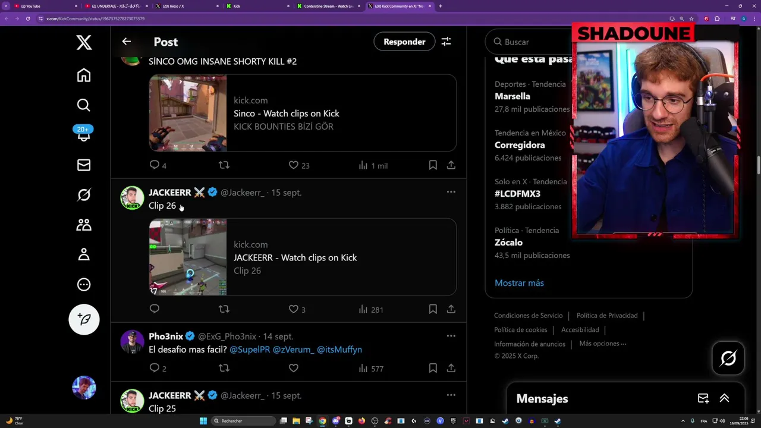Like the Pho3nix post

click(x=294, y=368)
